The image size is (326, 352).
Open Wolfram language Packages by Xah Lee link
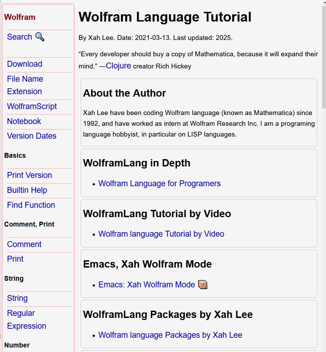tap(170, 335)
